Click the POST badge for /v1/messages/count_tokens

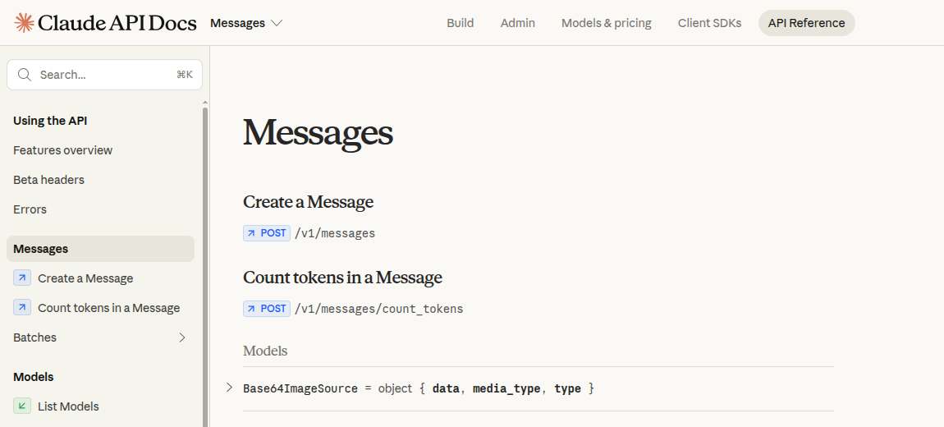click(267, 309)
